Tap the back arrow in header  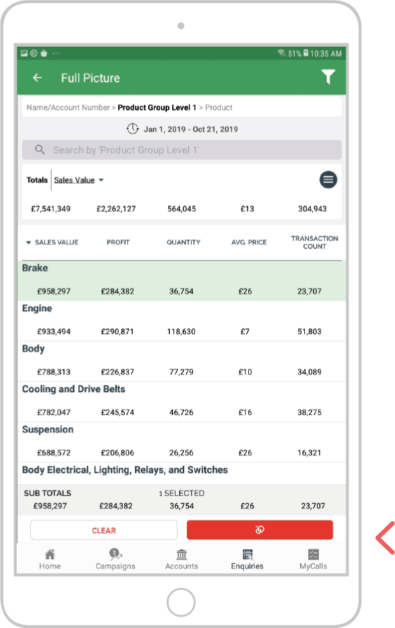(37, 77)
